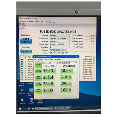Click the blue status dot for attribute 0C
Image resolution: width=117 pixels, height=117 pixels.
coord(22,66)
